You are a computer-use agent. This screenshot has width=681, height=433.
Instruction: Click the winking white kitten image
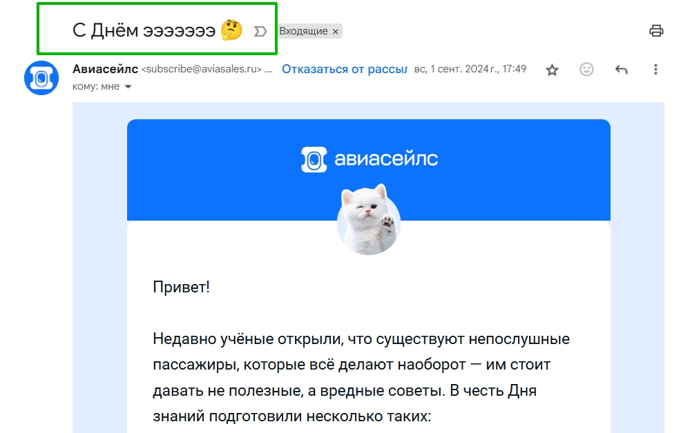[370, 219]
